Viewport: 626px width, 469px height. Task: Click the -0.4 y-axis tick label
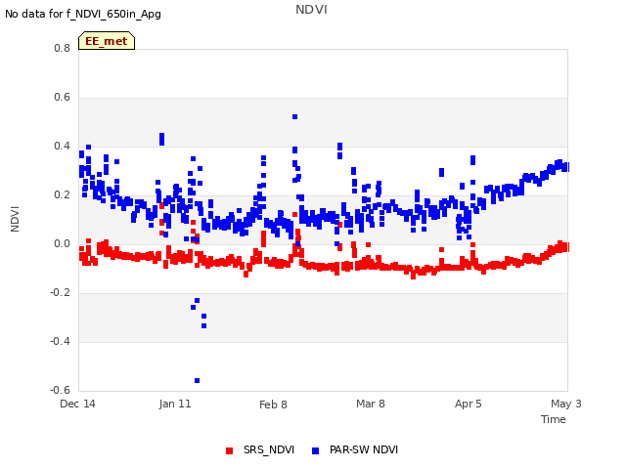pyautogui.click(x=60, y=341)
